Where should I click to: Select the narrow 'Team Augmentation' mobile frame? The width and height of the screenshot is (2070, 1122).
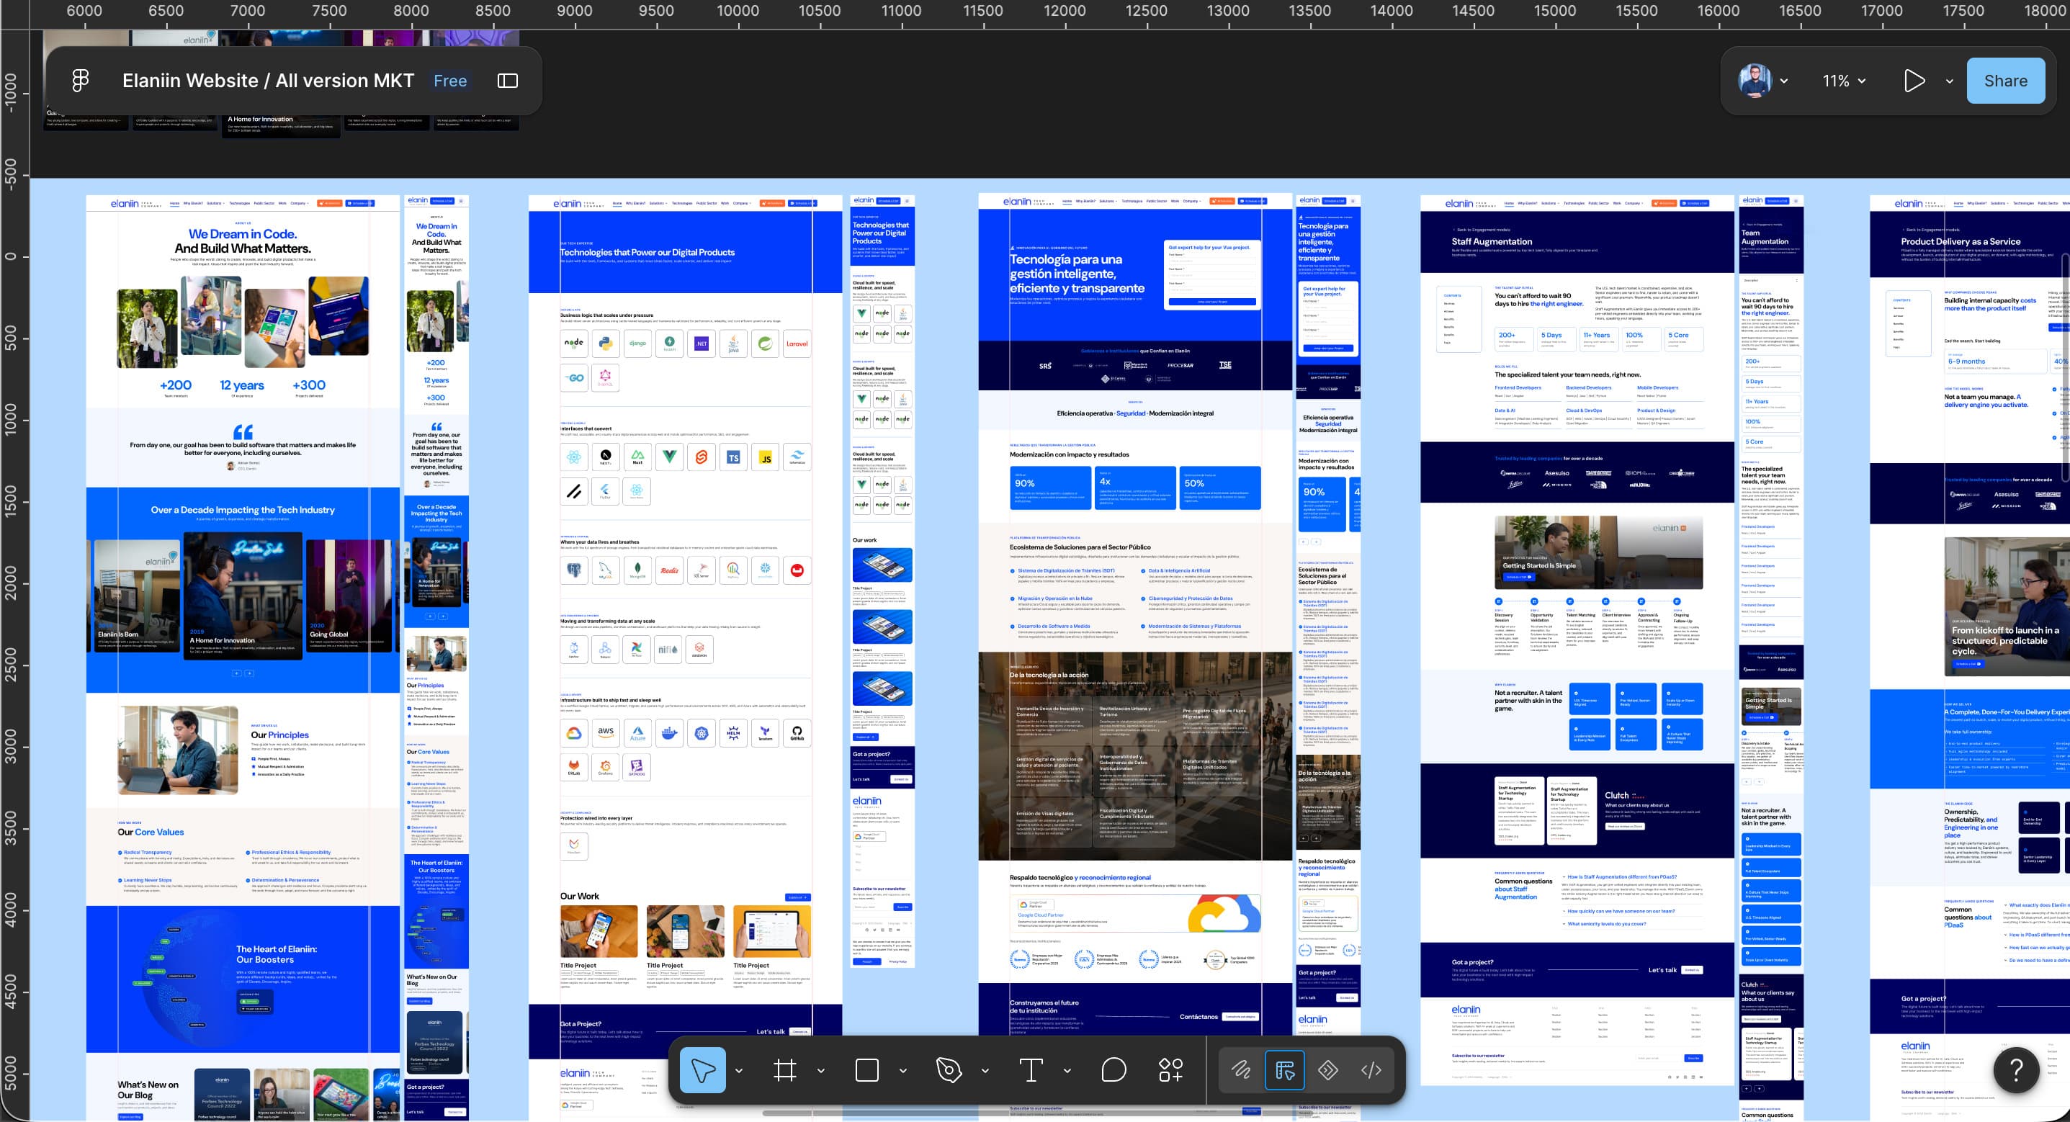1771,659
